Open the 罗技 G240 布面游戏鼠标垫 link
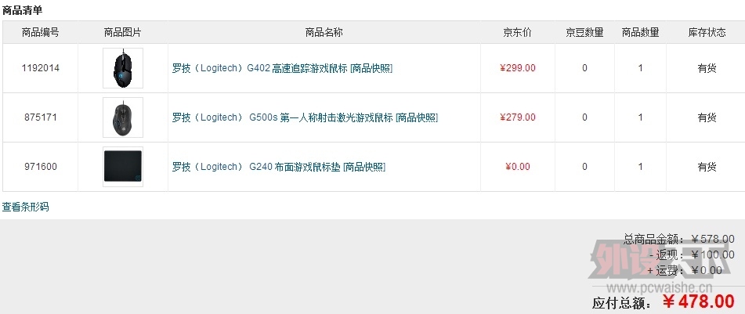Image resolution: width=745 pixels, height=314 pixels. [x=256, y=167]
